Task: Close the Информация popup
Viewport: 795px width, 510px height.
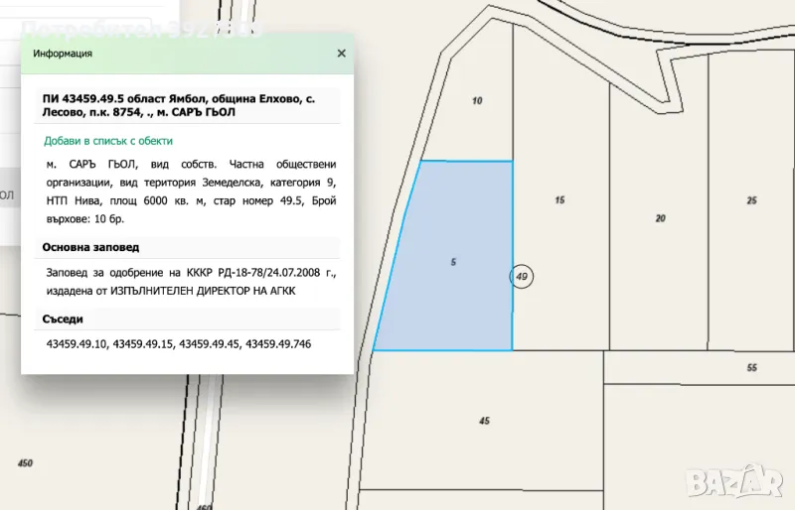Action: click(x=341, y=54)
